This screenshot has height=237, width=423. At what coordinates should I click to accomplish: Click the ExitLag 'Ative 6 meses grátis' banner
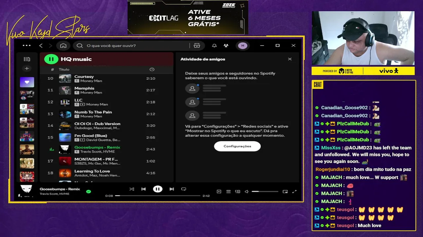point(188,17)
